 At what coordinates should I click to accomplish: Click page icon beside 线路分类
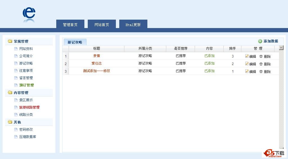(16, 115)
